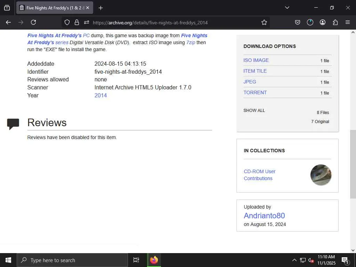Download the ITEM TILE file
Screen dimensions: 356x267
[255, 71]
